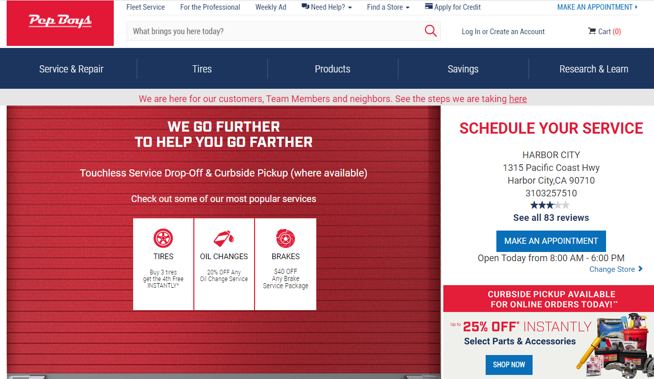Click the shopping cart icon
654x379 pixels.
592,31
